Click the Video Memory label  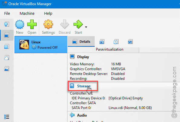(x=82, y=64)
